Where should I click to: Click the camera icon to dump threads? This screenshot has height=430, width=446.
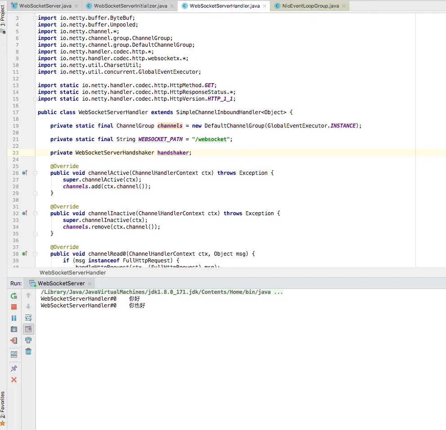pos(14,329)
